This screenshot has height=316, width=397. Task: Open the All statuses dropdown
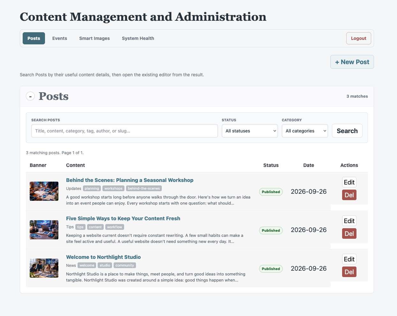pos(250,131)
